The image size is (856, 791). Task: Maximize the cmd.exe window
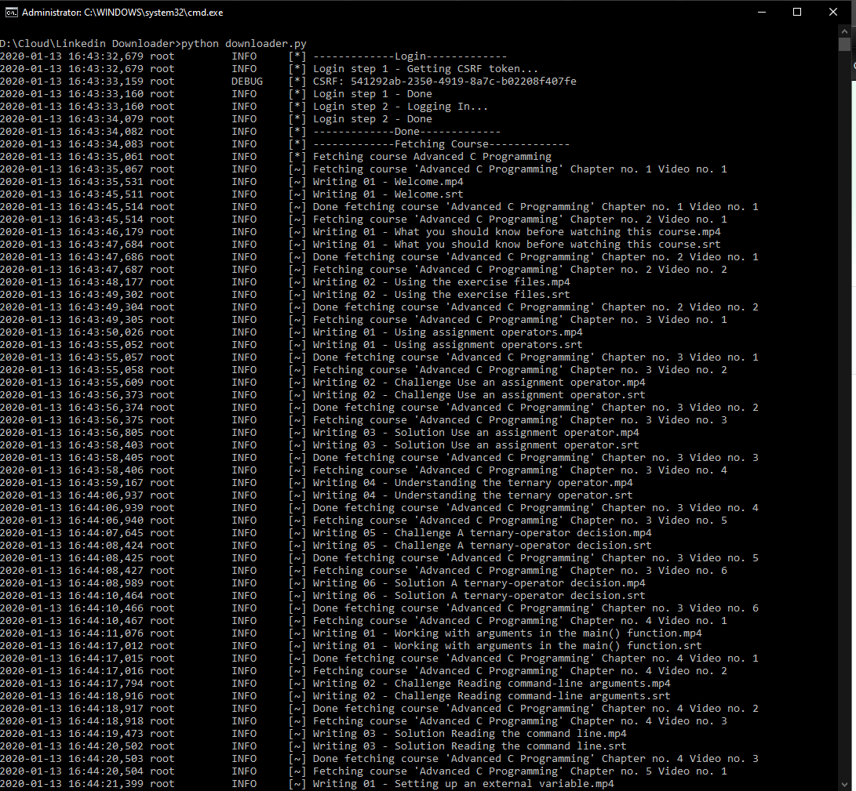pyautogui.click(x=797, y=12)
